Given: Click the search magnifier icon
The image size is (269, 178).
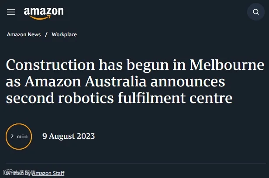Looking at the screenshot, I should [x=256, y=12].
